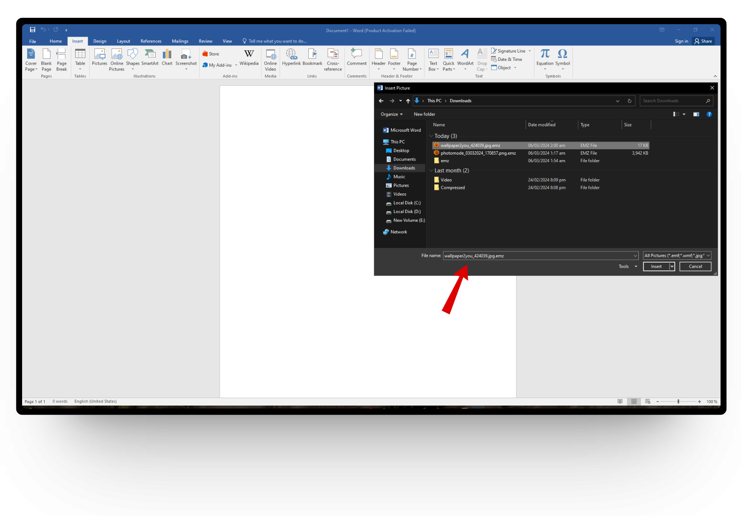The height and width of the screenshot is (516, 741).
Task: Switch to the Mailings tab
Action: tap(180, 41)
